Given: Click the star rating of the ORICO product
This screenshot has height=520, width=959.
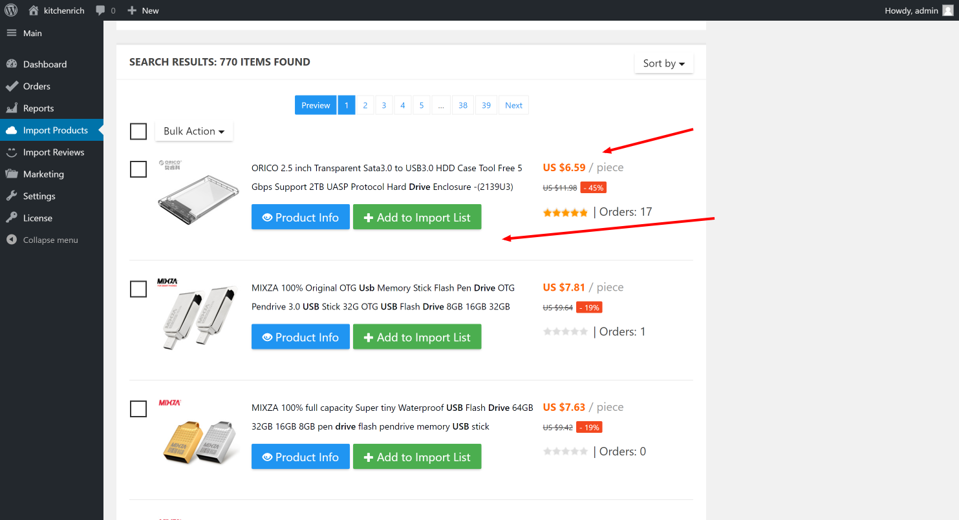Looking at the screenshot, I should coord(565,213).
